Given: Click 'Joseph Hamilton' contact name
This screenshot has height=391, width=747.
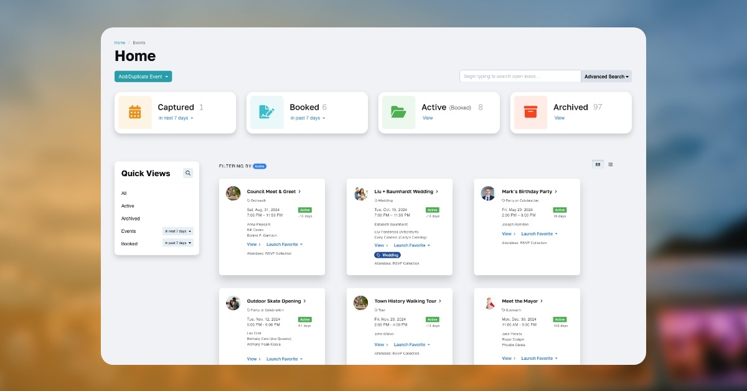Looking at the screenshot, I should (x=515, y=224).
